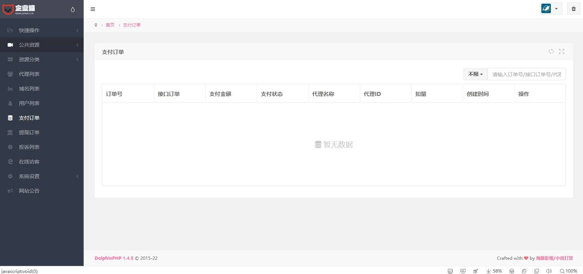This screenshot has height=274, width=583.
Task: Click the trash can icon in header
Action: pyautogui.click(x=574, y=9)
